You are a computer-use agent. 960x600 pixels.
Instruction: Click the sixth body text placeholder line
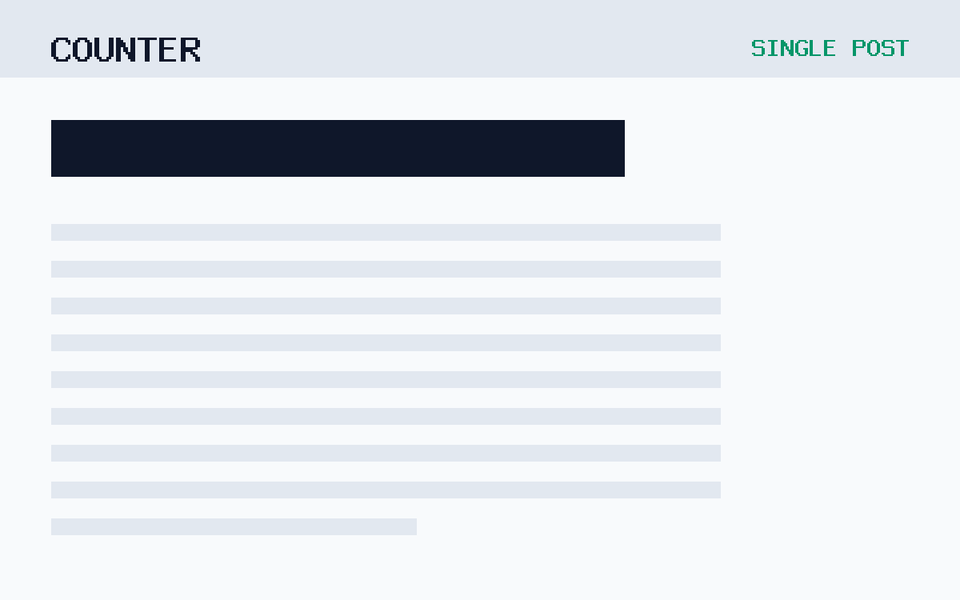[x=386, y=416]
